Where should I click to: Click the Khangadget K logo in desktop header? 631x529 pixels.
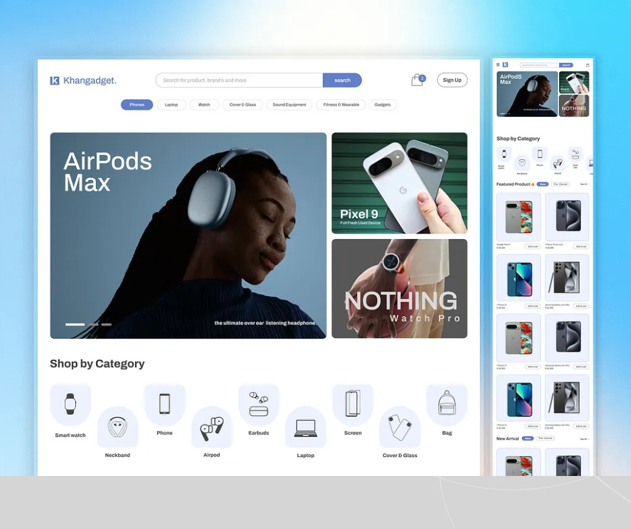(x=54, y=81)
